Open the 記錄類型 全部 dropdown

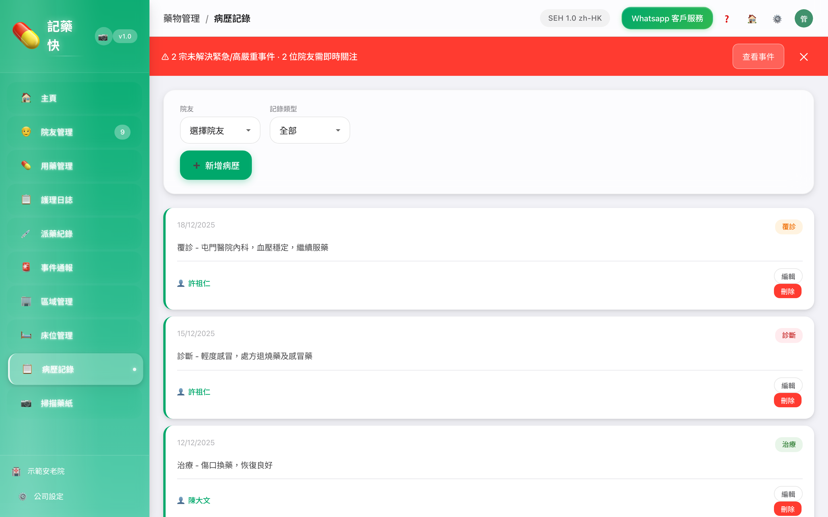310,130
